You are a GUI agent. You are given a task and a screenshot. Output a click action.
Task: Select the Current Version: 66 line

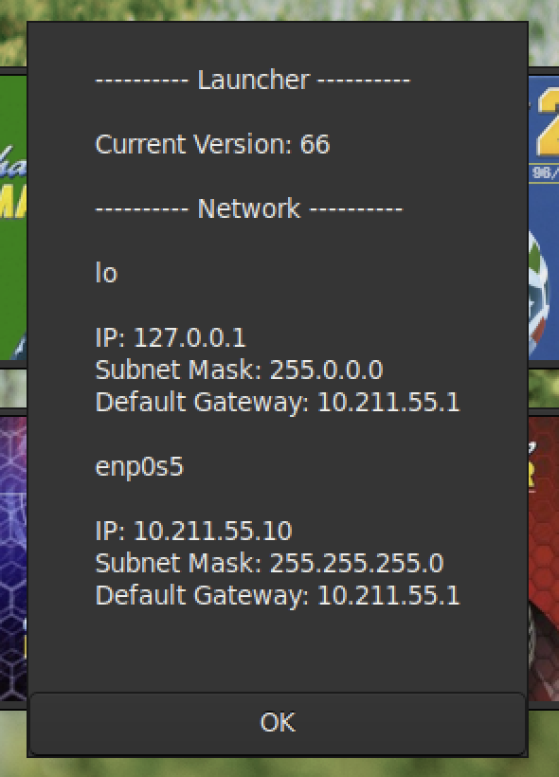coord(212,144)
